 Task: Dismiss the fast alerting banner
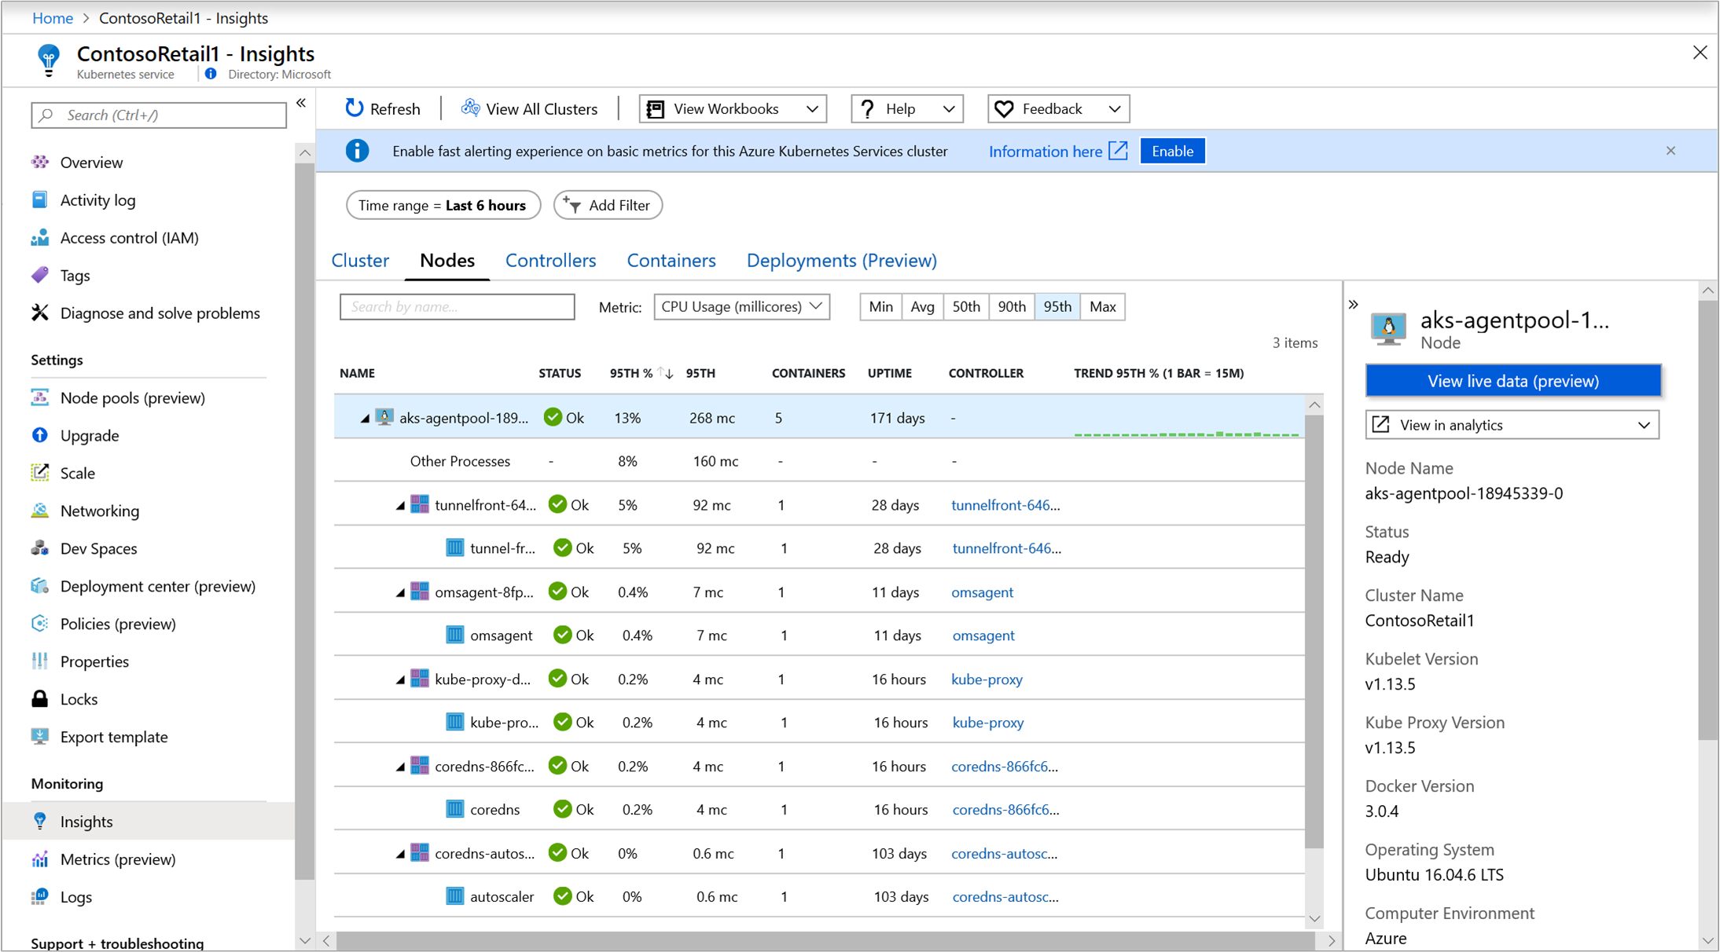pyautogui.click(x=1670, y=151)
